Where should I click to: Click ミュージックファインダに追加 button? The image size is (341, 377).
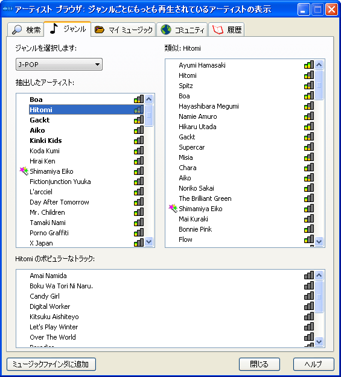coord(51,364)
